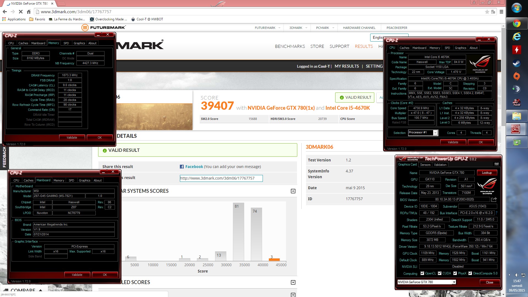Viewport: 528px width, 297px height.
Task: Toggle the DirectCompute 5.0 checkbox
Action: click(470, 273)
